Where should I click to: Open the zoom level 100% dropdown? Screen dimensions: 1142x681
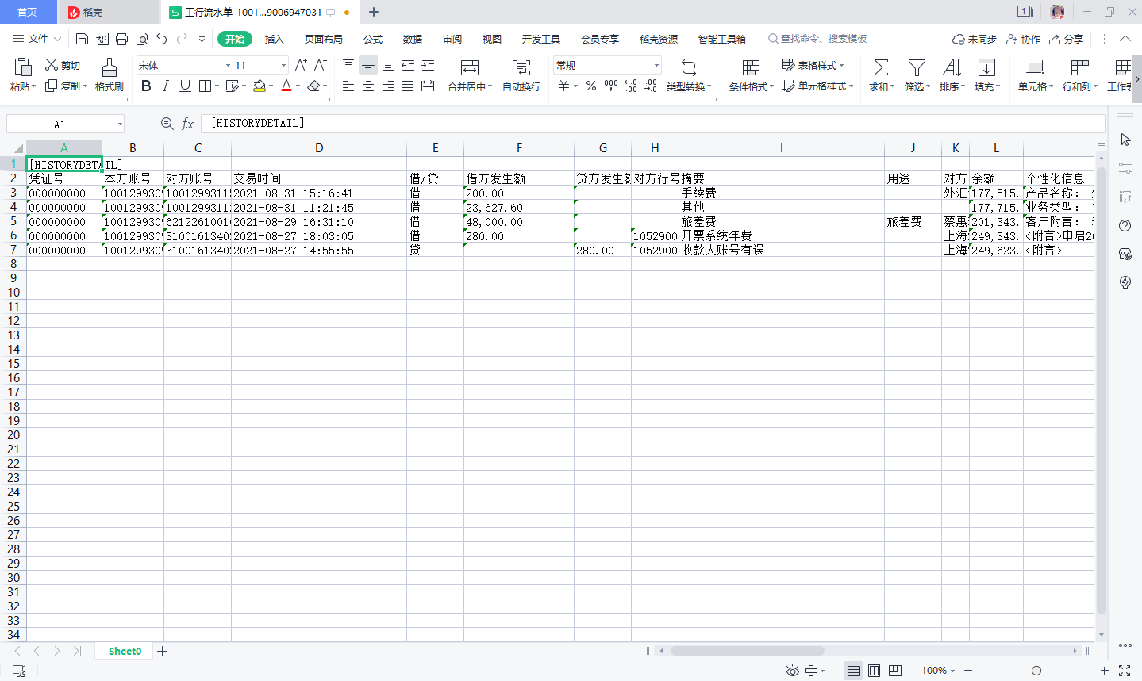coord(938,671)
